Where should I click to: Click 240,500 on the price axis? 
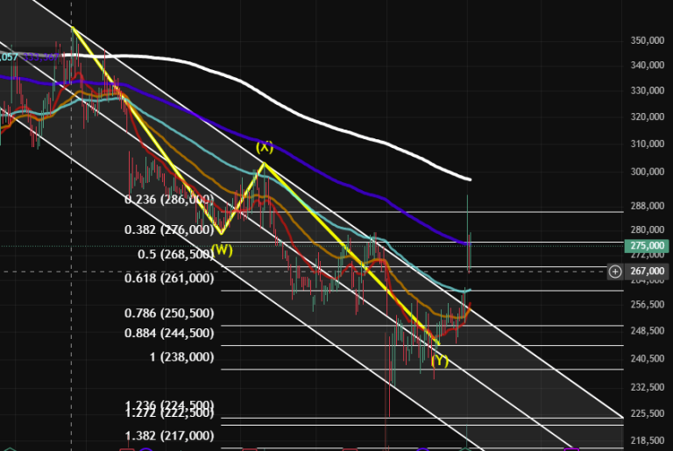[x=648, y=358]
